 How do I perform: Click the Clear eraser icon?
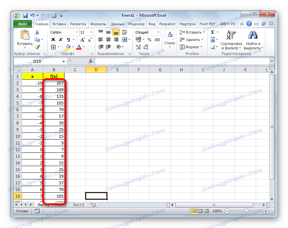213,47
